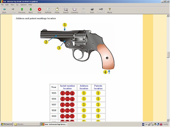Click yellow patents marker in 1898 row
The width and height of the screenshot is (170, 127).
[x=98, y=110]
